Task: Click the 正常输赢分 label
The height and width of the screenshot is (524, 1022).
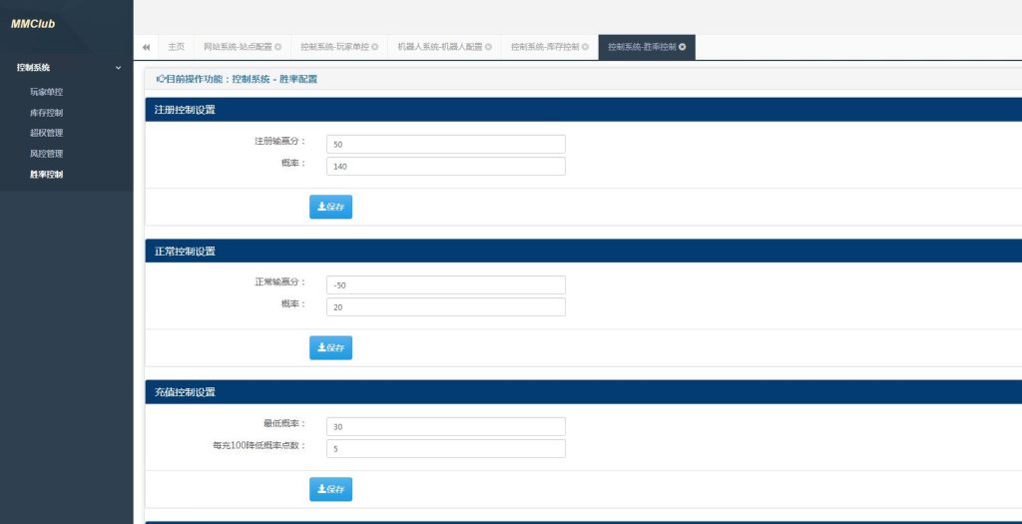Action: pyautogui.click(x=280, y=282)
